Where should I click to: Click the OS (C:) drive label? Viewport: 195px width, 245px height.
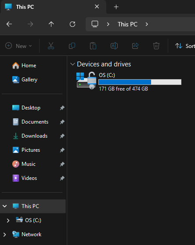(107, 75)
